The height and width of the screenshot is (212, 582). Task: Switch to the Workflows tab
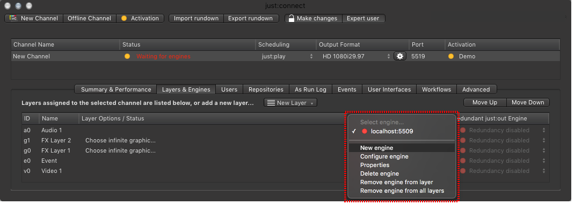click(x=437, y=89)
